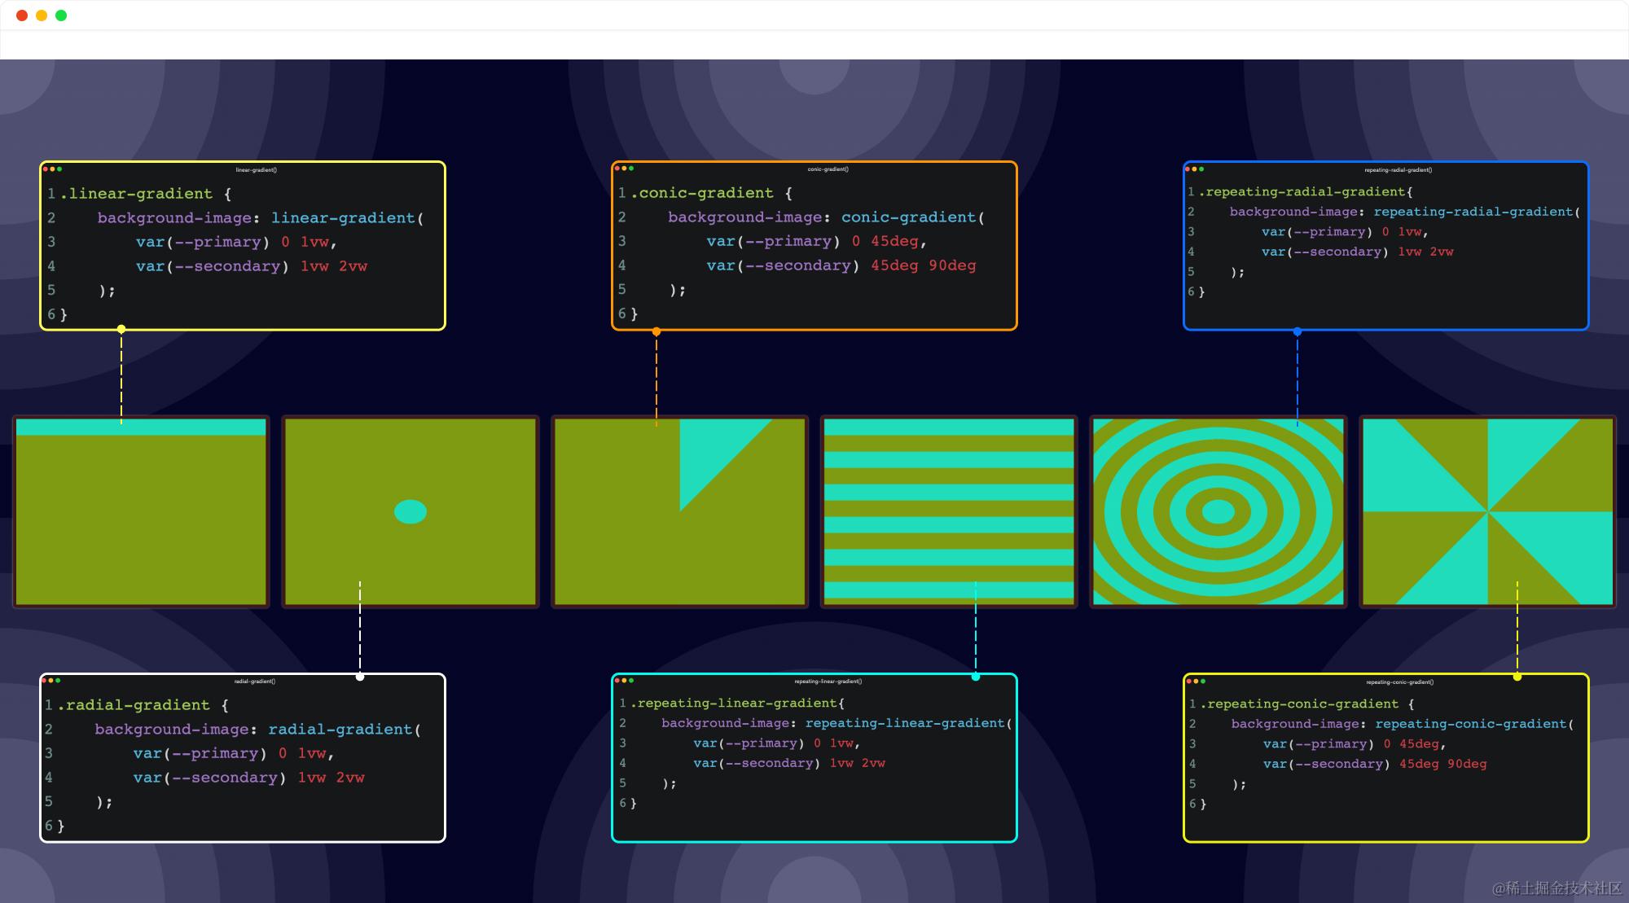Click the yellow connector dot above repeating-conic-gradient code

coord(1517,677)
